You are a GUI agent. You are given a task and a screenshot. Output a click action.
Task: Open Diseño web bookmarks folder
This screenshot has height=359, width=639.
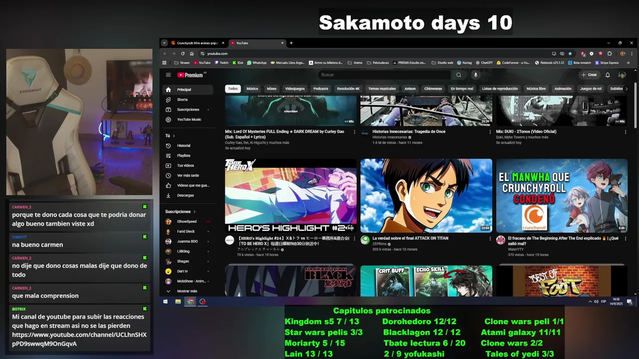tap(442, 63)
